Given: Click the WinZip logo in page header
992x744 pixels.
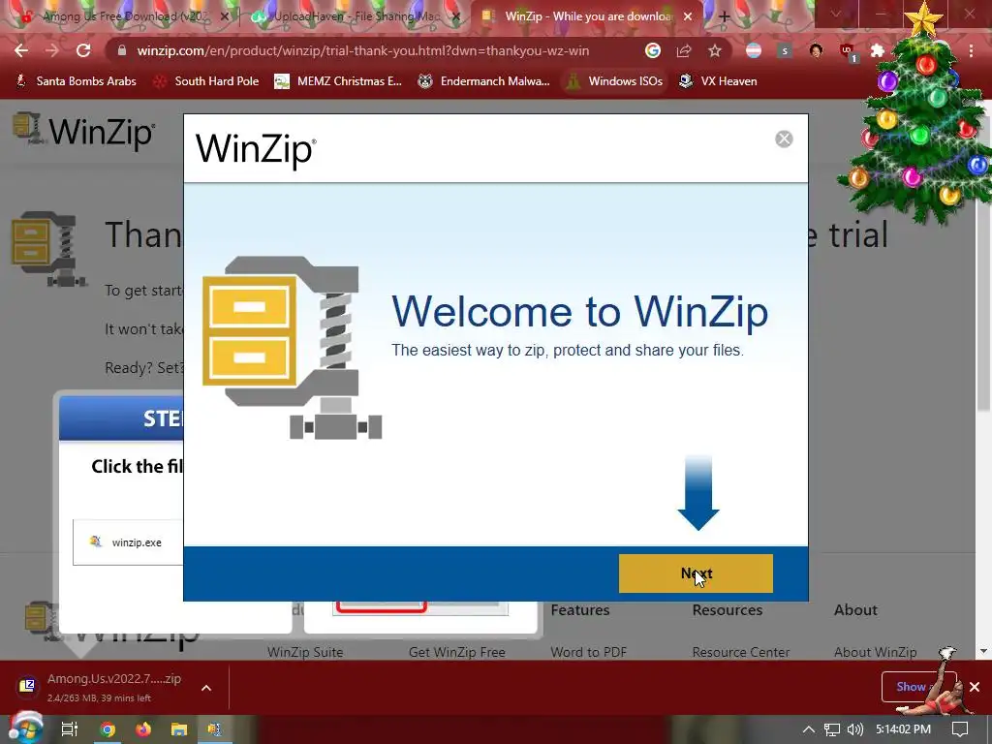Looking at the screenshot, I should coord(83,131).
